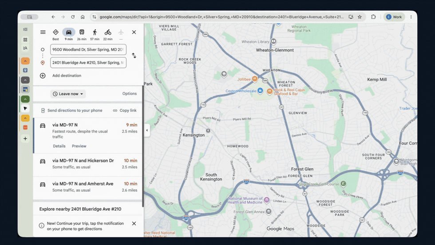The width and height of the screenshot is (435, 245).
Task: Collapse the gray tab group
Action: coord(25,80)
